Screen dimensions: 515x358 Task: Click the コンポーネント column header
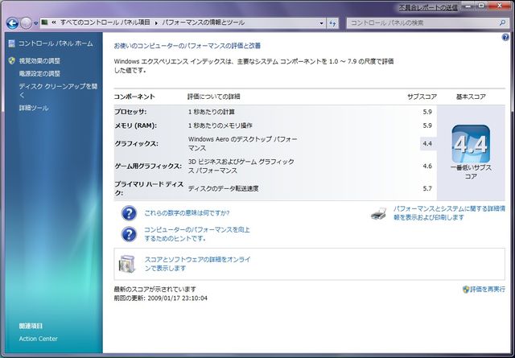[x=134, y=97]
